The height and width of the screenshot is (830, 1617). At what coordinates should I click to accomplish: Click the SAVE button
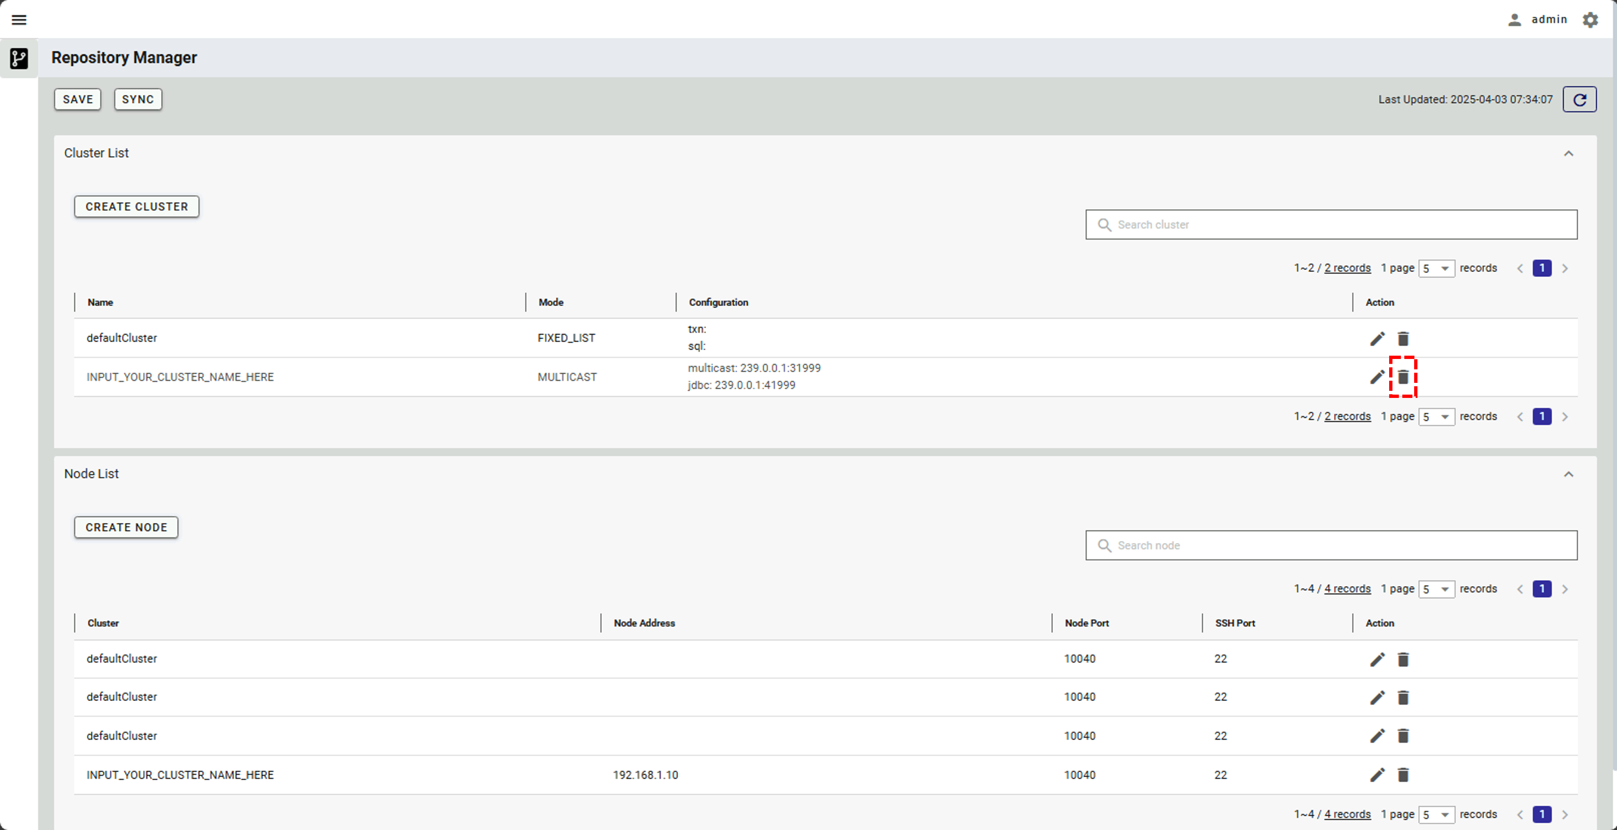(x=78, y=99)
